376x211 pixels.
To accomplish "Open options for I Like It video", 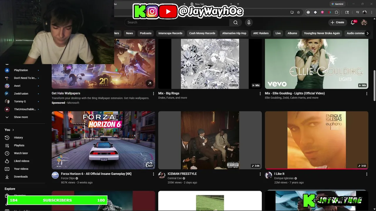I will pos(367,174).
